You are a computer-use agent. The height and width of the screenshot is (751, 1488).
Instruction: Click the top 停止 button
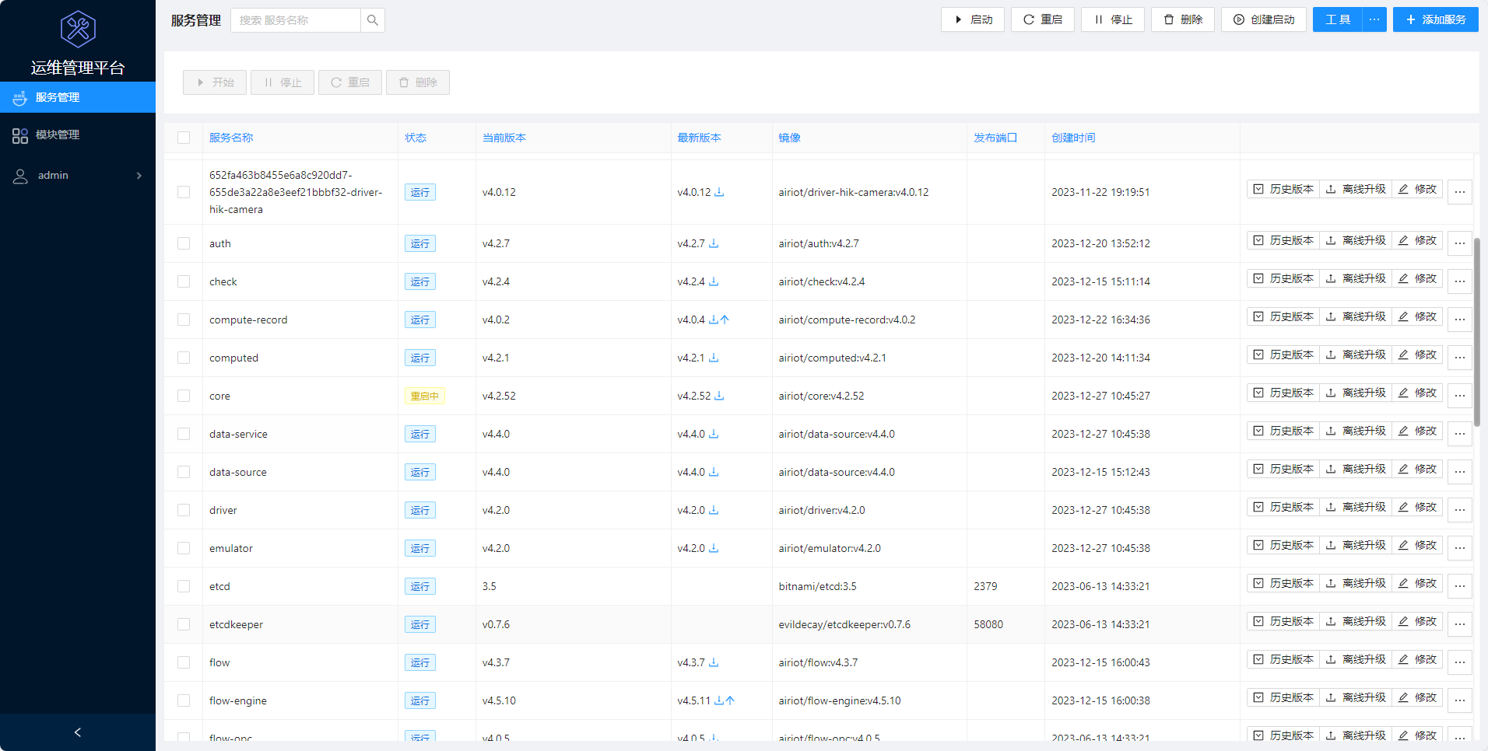click(1113, 20)
